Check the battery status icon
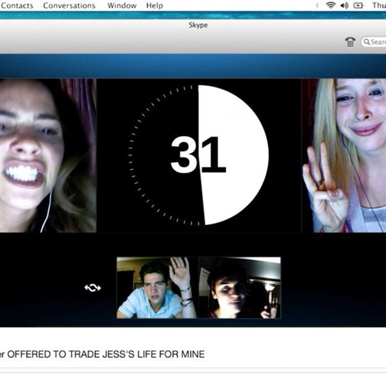Screen dimensions: 386x386 [x=358, y=5]
